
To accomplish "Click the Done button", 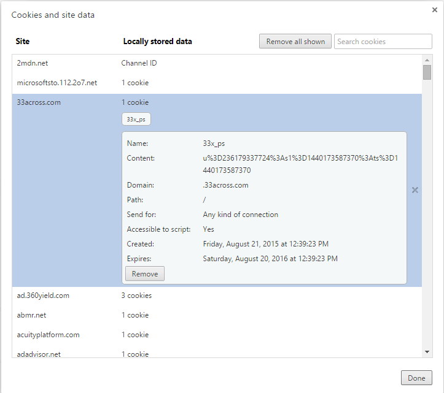I will click(416, 378).
